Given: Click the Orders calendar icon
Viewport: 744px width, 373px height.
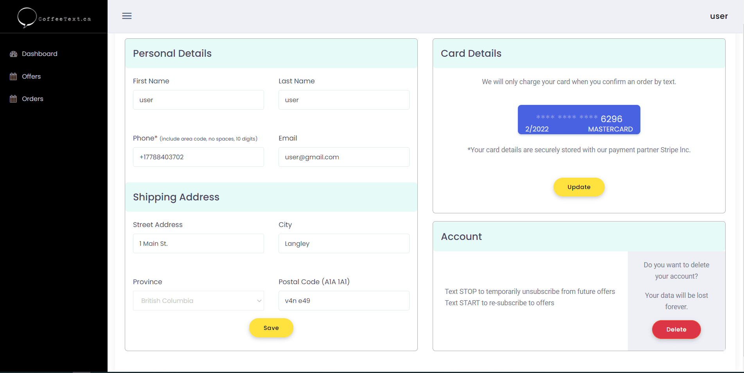Looking at the screenshot, I should coord(13,99).
